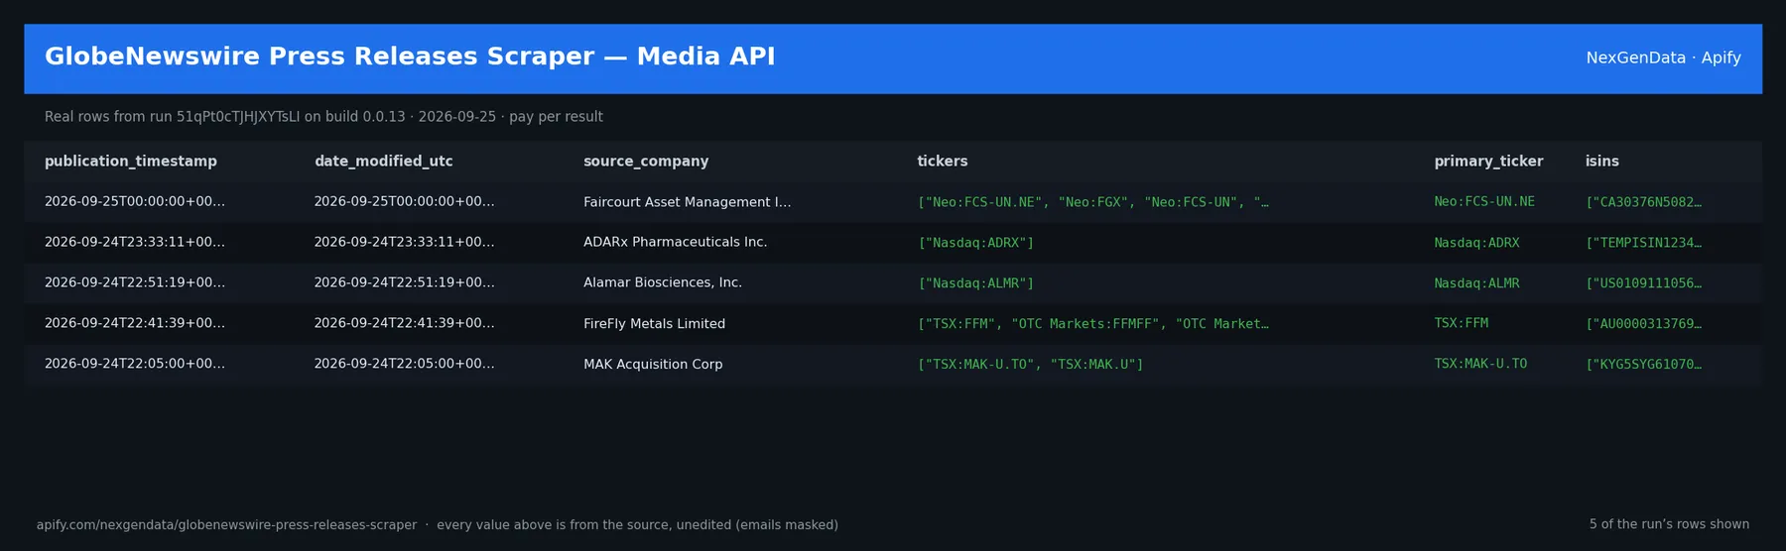Click publication timestamp 2026-09-24T22:51:19
The width and height of the screenshot is (1786, 551).
click(x=135, y=283)
